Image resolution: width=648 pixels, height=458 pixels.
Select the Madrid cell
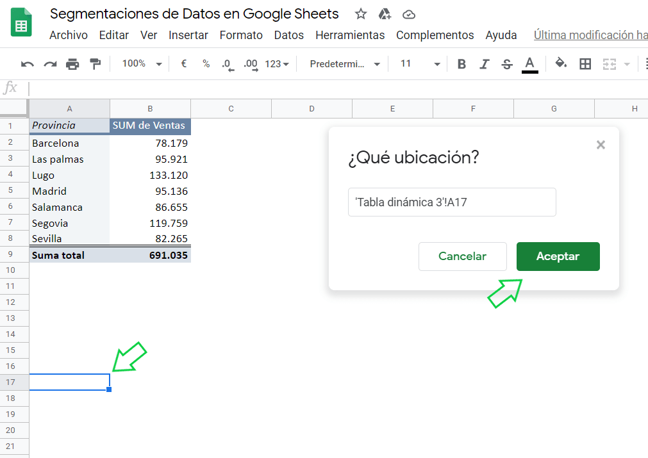pyautogui.click(x=69, y=192)
